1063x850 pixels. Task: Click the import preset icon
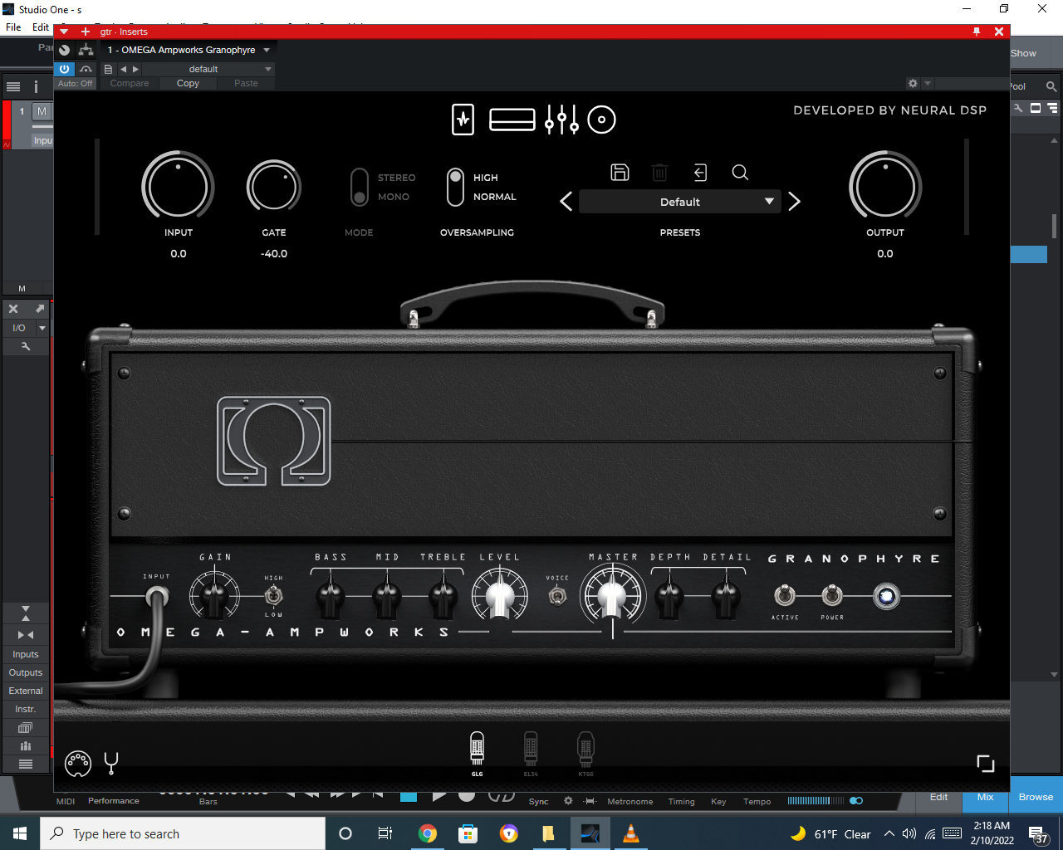tap(700, 172)
